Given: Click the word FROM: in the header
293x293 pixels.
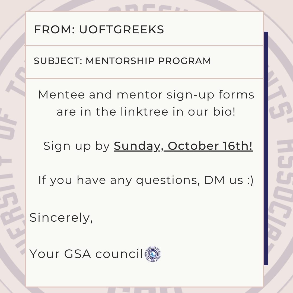Looking at the screenshot, I should point(54,30).
